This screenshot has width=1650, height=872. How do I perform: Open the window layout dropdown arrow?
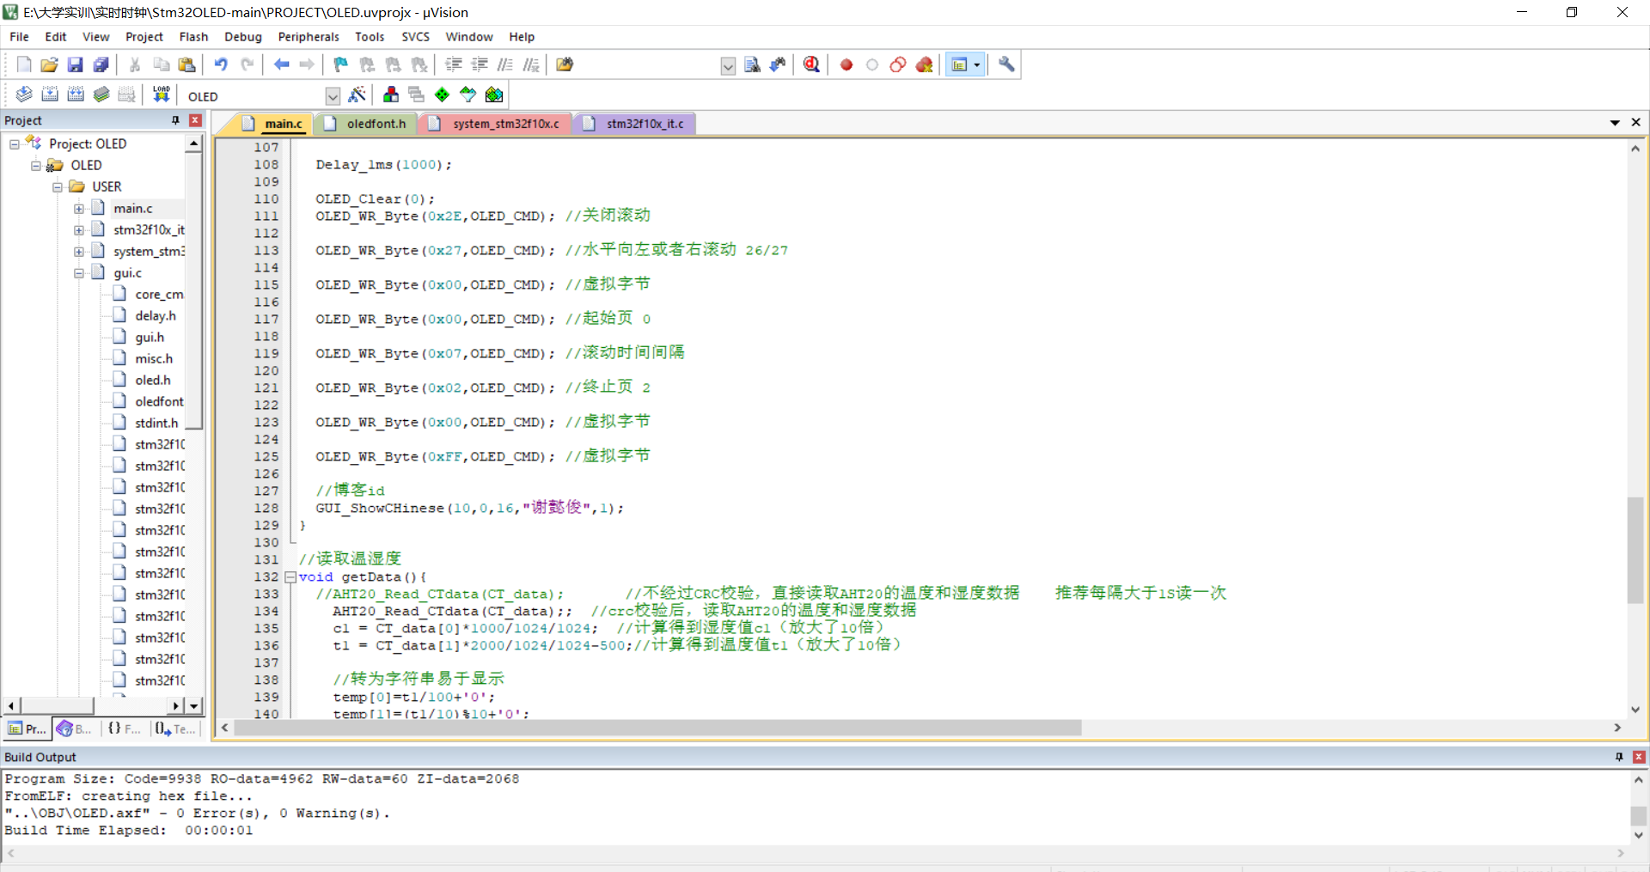[976, 64]
